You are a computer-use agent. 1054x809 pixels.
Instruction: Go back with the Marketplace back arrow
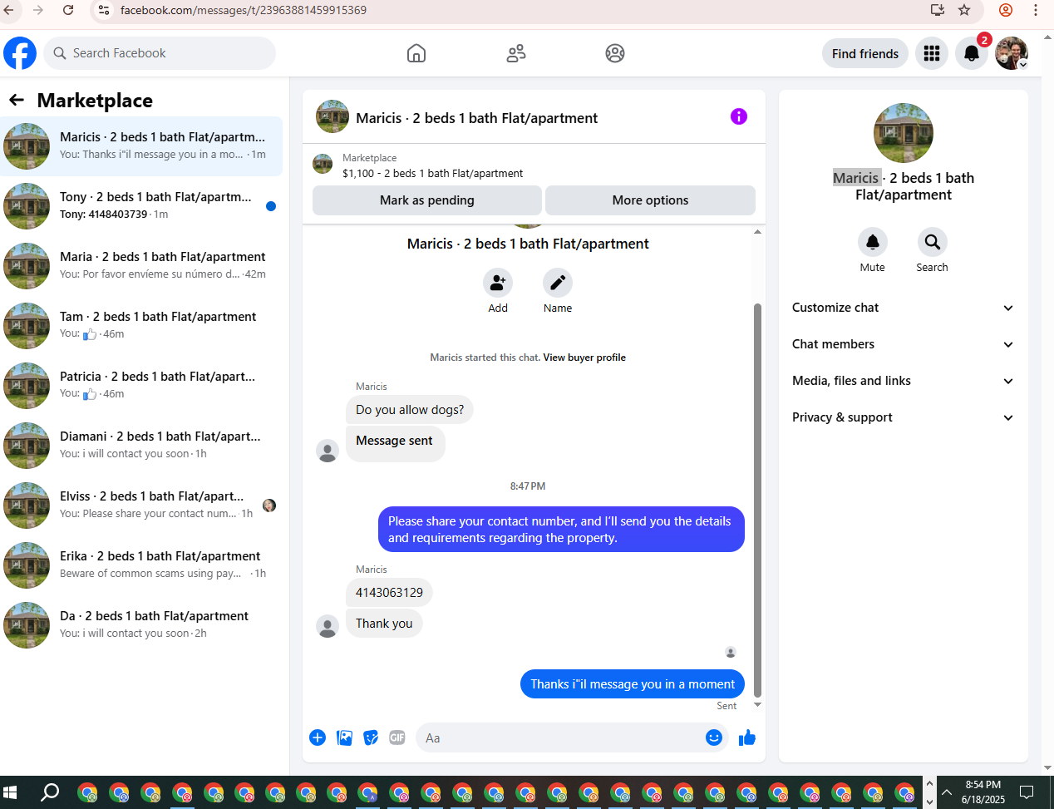click(17, 100)
